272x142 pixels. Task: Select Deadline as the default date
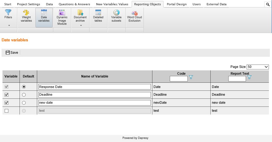coord(24,95)
